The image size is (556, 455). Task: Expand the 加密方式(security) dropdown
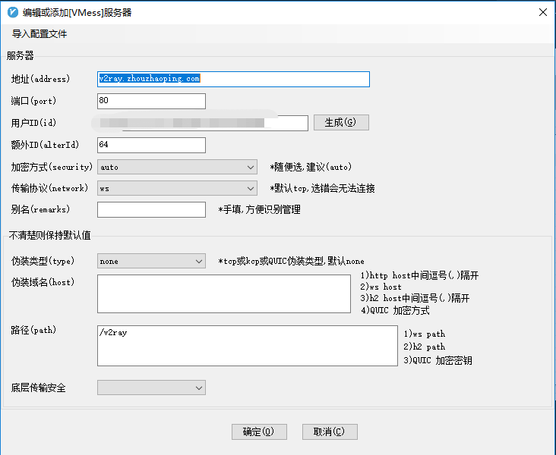click(177, 167)
